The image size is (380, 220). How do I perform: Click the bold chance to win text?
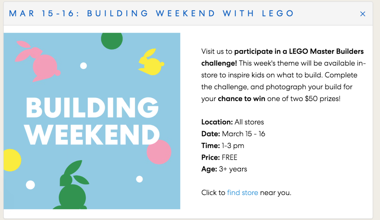241,99
